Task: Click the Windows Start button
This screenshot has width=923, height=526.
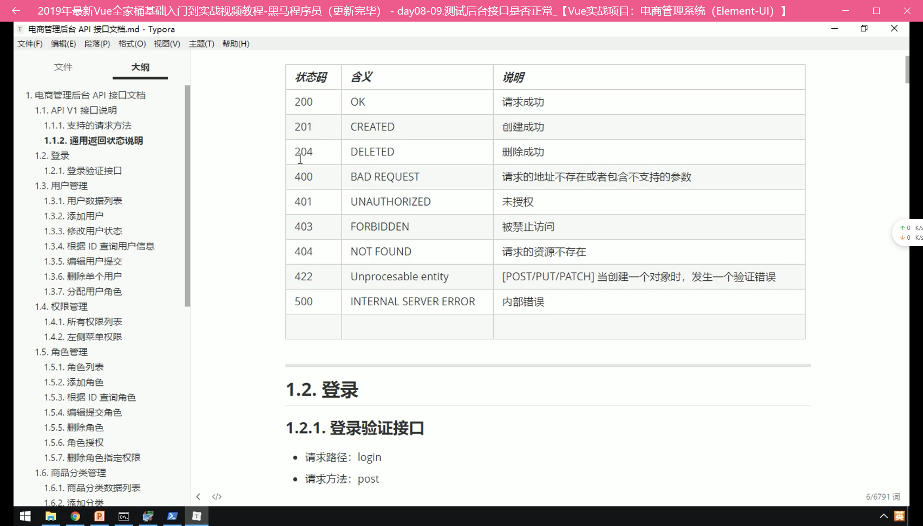Action: coord(25,516)
